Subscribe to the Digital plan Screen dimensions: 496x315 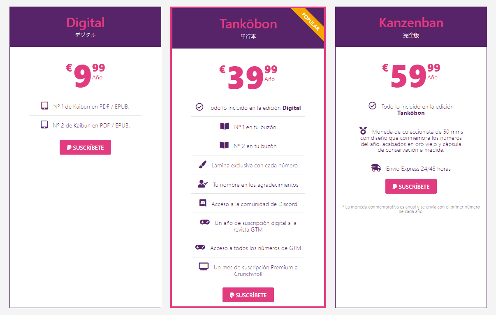tap(85, 147)
